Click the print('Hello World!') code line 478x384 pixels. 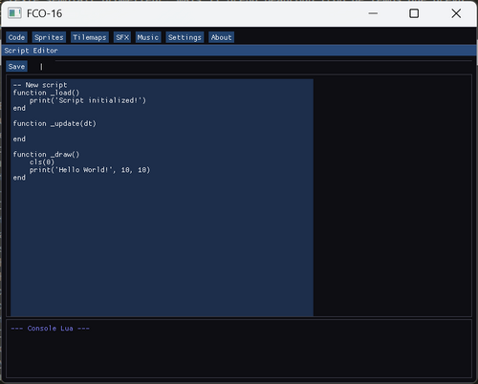pyautogui.click(x=90, y=170)
